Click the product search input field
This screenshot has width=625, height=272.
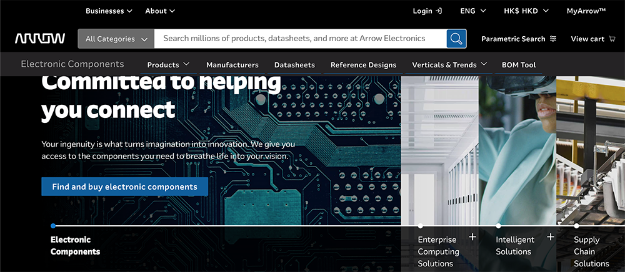pyautogui.click(x=300, y=39)
